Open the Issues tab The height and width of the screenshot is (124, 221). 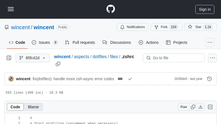(x=45, y=42)
